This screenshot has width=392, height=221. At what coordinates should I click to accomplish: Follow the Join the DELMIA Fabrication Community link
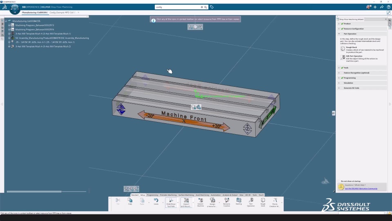(361, 188)
